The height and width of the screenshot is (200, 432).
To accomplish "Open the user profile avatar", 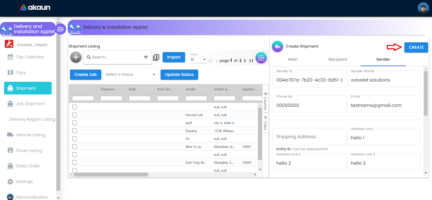I will coord(423,8).
